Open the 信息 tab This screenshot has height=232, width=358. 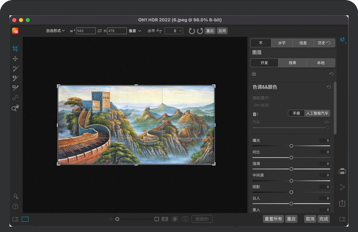[303, 43]
